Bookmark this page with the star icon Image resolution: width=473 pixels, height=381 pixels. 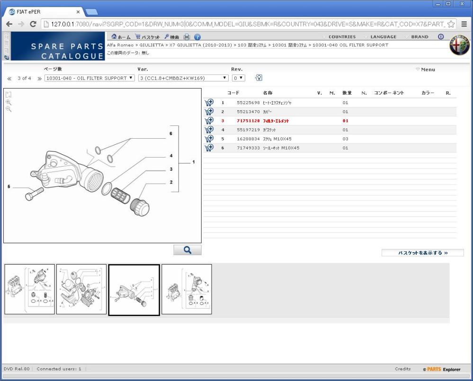tap(451, 24)
